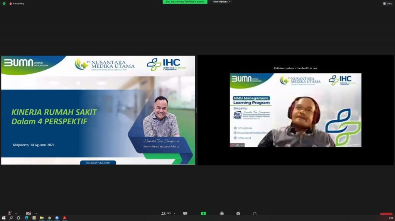Select PakNaw's webcam video tile
Image resolution: width=395 pixels, height=221 pixels.
coord(295,110)
